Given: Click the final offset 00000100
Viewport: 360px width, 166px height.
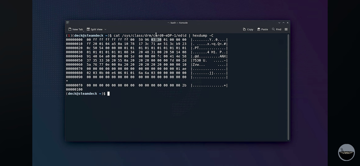Looking at the screenshot, I should (74, 89).
